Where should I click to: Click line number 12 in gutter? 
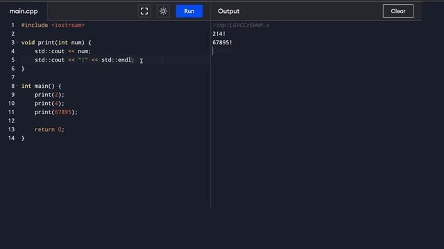[x=11, y=120]
